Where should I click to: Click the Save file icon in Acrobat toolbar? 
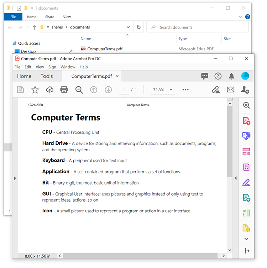20,90
